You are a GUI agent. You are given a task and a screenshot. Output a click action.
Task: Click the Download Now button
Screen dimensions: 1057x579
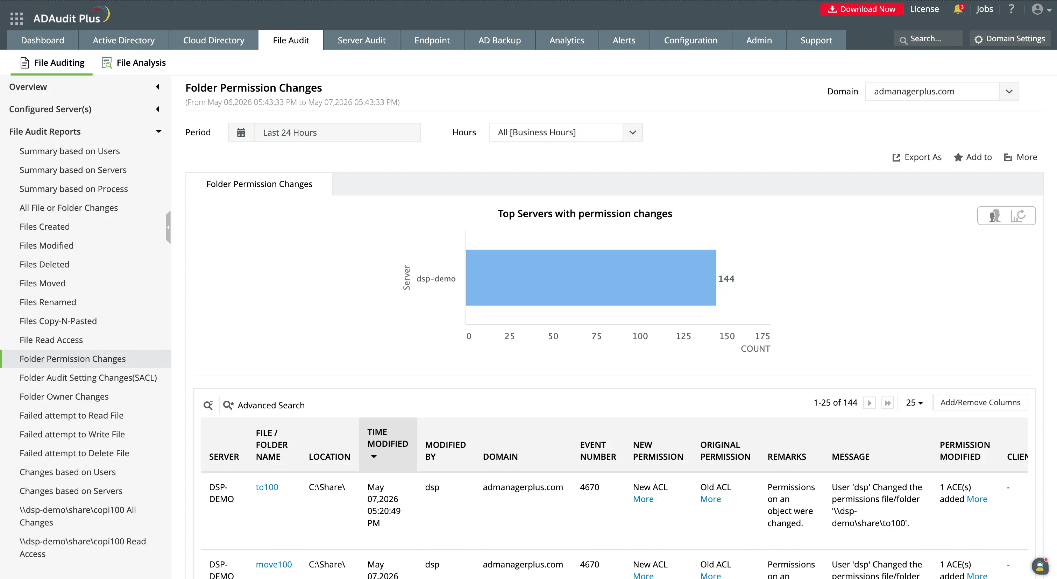[861, 9]
